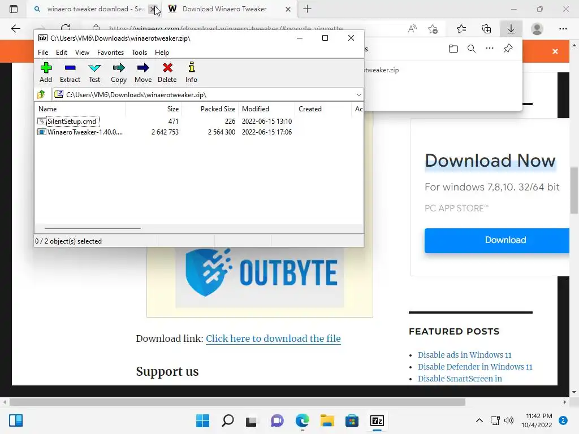Open the Favorites menu in 7-Zip

click(x=110, y=53)
